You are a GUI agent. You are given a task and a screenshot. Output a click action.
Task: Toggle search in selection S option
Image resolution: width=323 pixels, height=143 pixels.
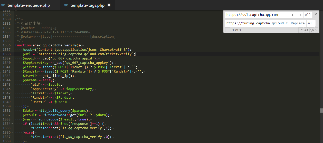[x=316, y=30]
